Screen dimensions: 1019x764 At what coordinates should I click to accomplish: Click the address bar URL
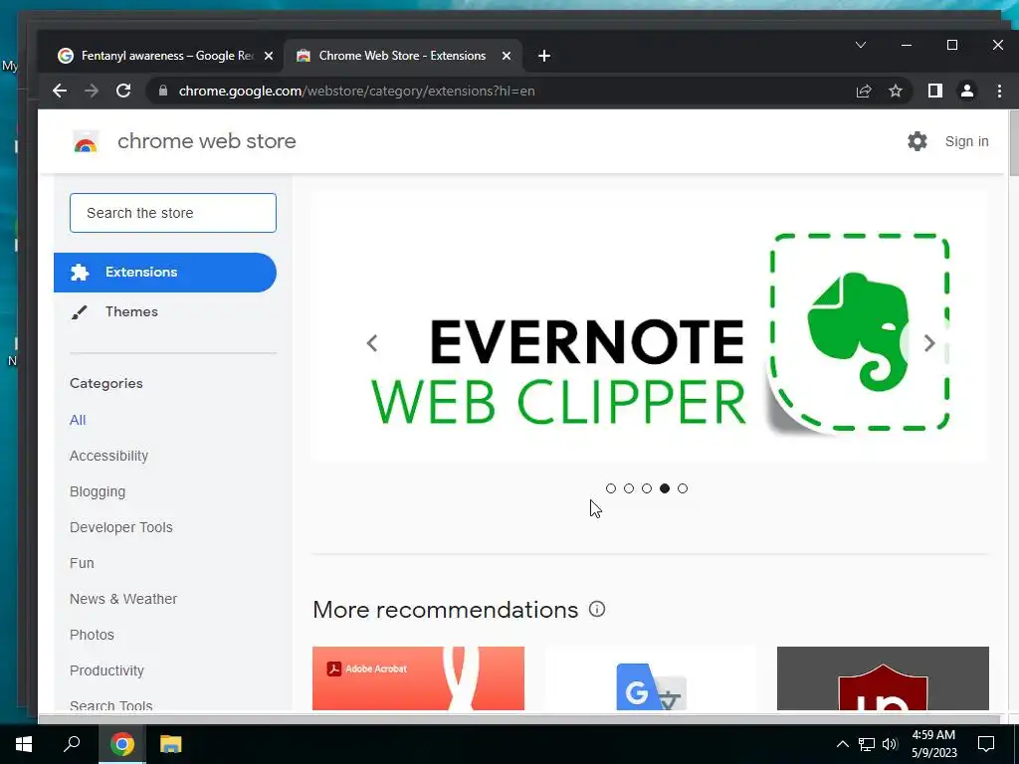tap(357, 91)
